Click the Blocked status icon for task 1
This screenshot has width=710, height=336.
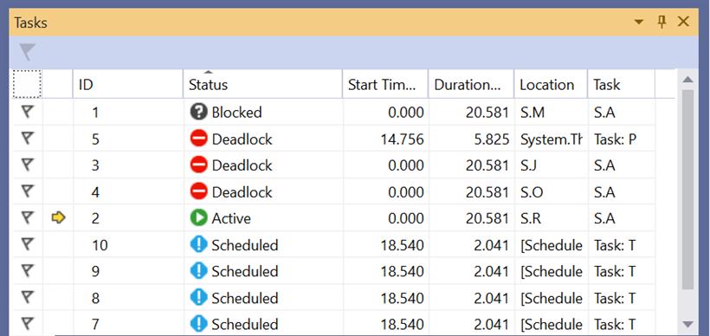coord(199,112)
